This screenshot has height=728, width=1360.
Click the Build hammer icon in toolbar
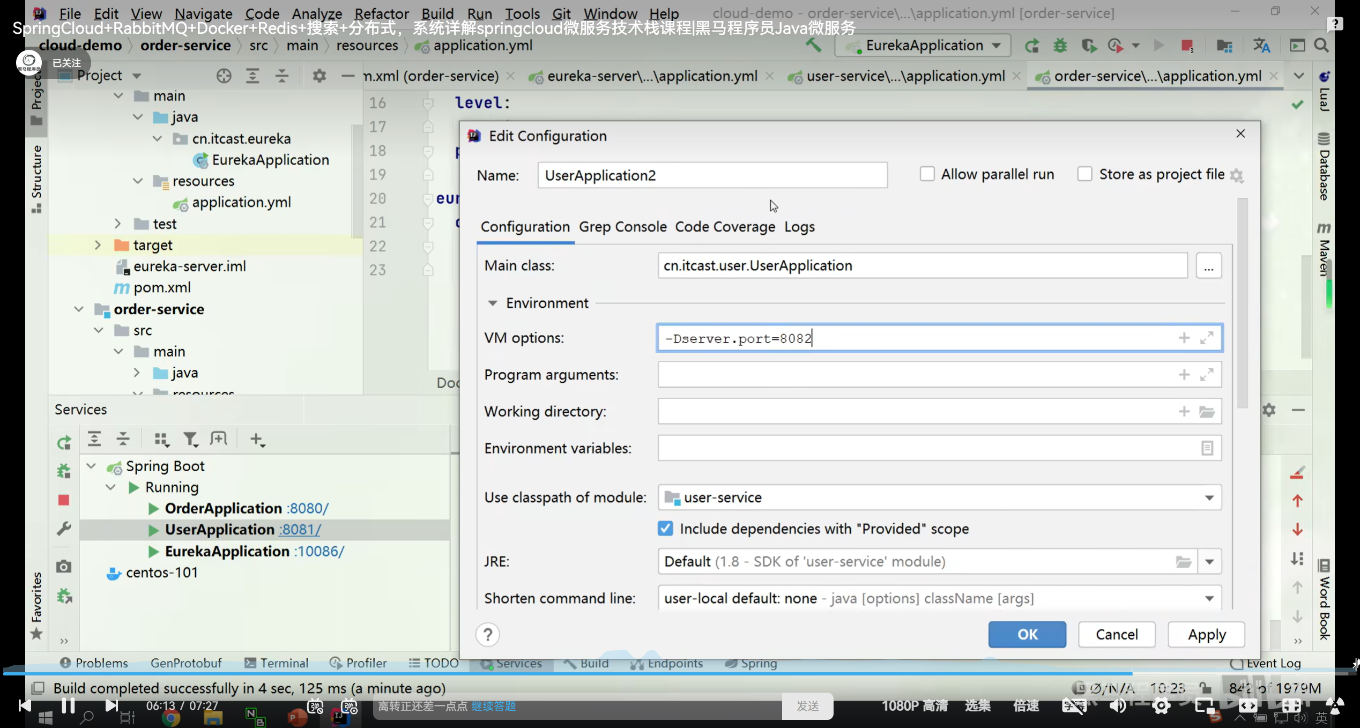point(813,46)
